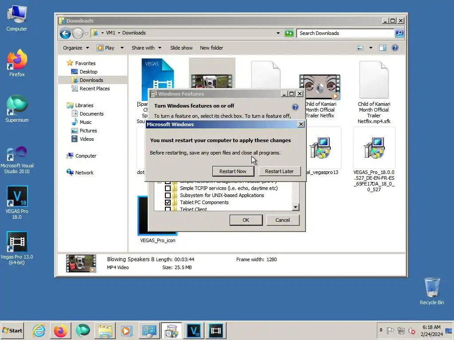This screenshot has width=454, height=340.
Task: Open the Organize menu
Action: [x=76, y=48]
